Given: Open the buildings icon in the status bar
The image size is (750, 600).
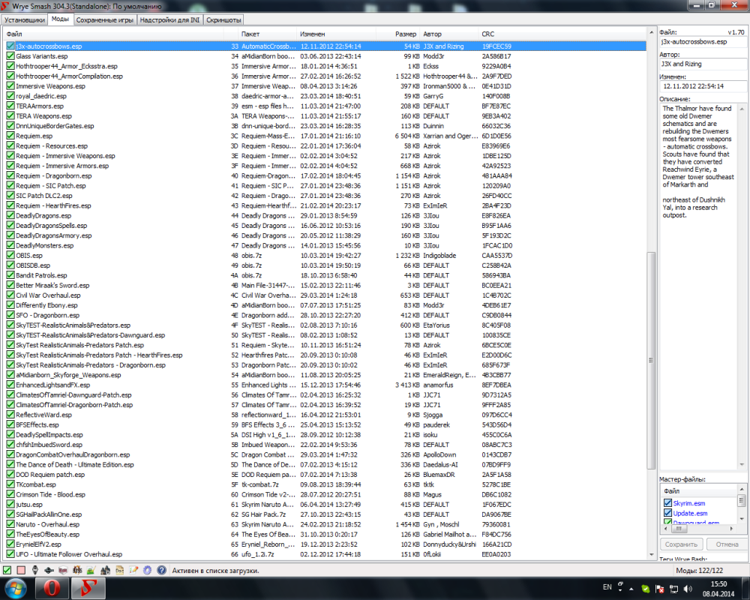Looking at the screenshot, I should (x=105, y=570).
